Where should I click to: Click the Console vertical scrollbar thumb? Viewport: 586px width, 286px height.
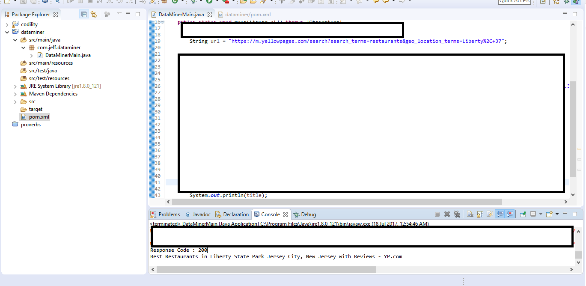click(578, 255)
